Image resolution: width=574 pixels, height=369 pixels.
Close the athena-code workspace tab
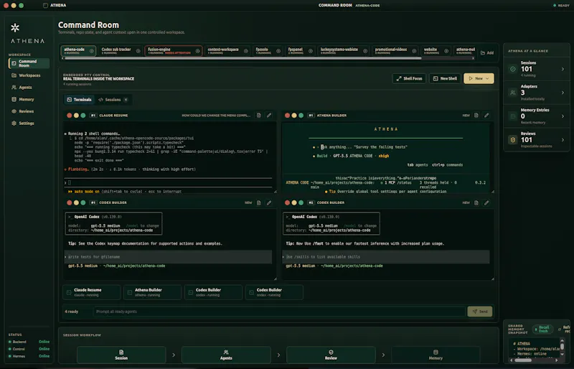click(92, 51)
